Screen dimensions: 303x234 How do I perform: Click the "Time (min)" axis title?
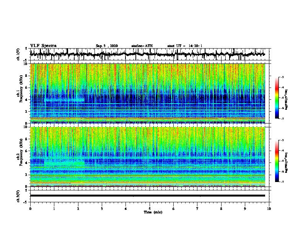[153, 212]
